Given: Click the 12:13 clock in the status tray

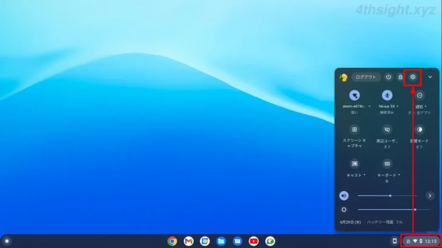Looking at the screenshot, I should point(430,241).
